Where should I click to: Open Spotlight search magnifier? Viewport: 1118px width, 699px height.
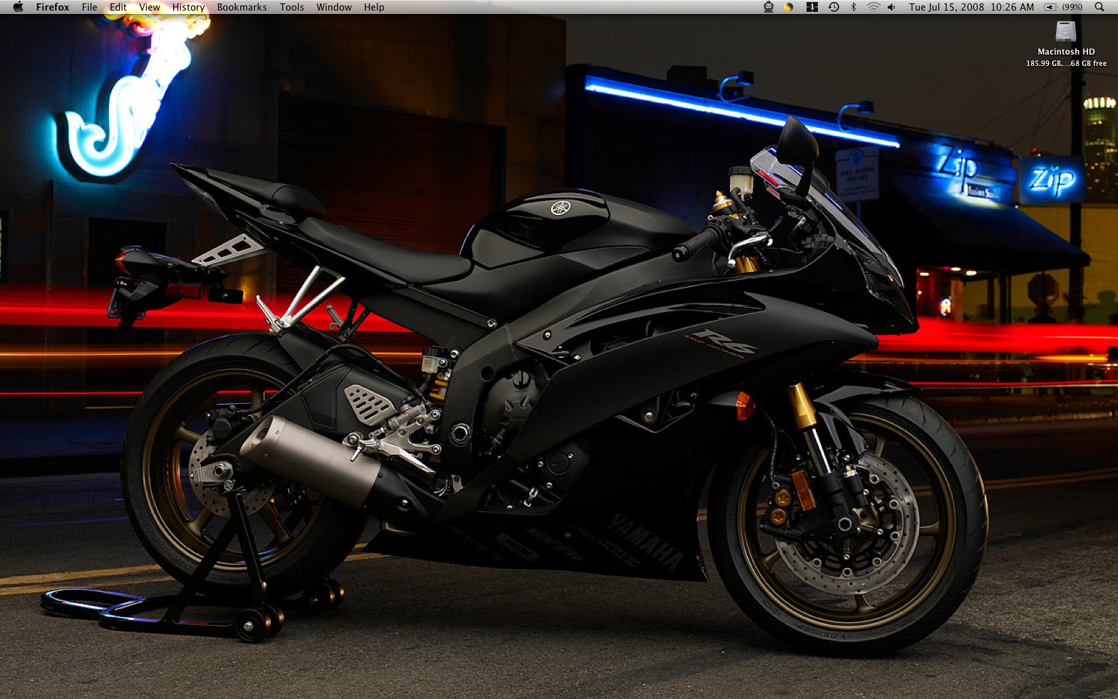tap(1099, 7)
